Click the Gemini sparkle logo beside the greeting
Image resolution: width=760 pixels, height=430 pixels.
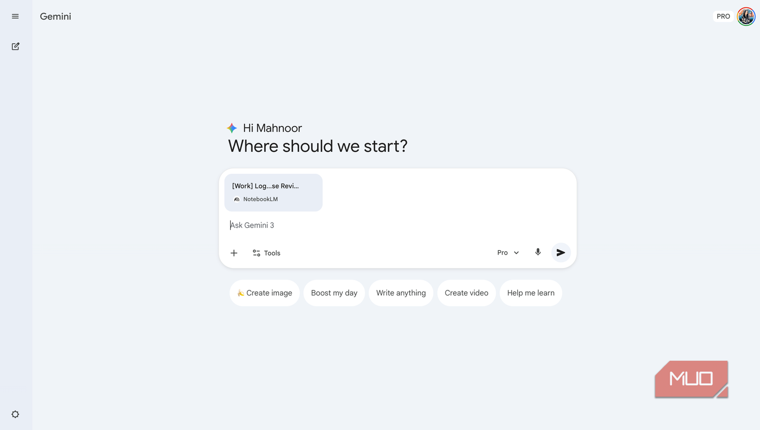[232, 128]
